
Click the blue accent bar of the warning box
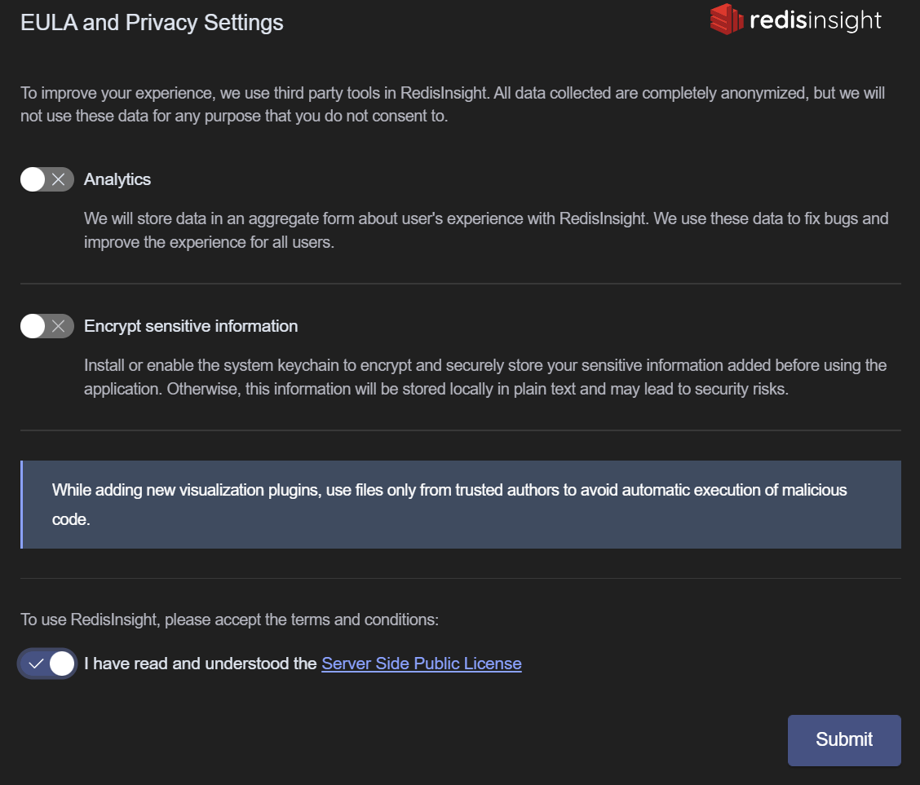point(22,504)
